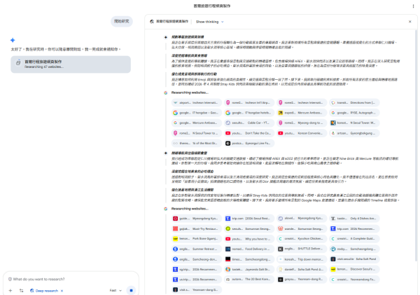
Task: Click the plus icon to add files
Action: pos(10,289)
